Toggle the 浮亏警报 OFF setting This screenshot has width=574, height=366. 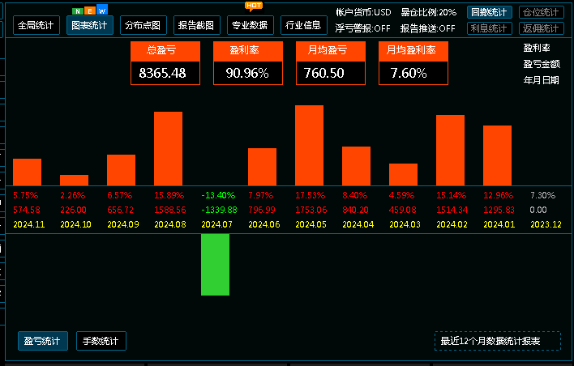point(362,28)
